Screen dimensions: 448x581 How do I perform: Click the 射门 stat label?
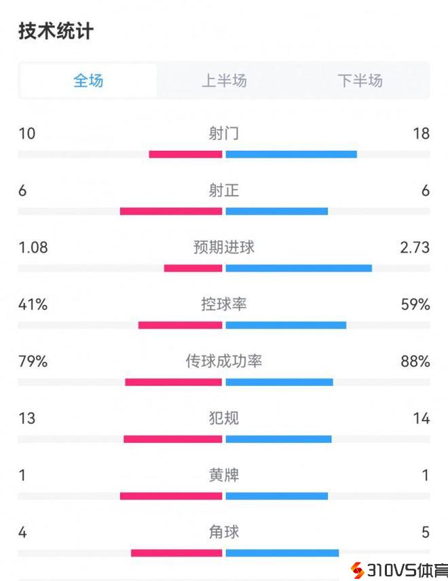point(224,133)
